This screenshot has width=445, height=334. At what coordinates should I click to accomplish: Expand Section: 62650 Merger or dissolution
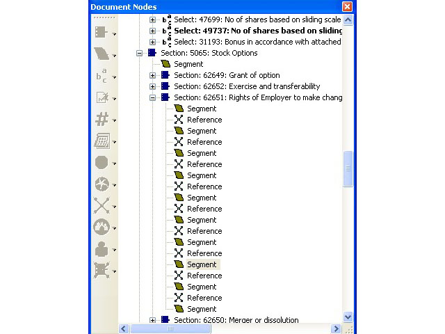[152, 320]
